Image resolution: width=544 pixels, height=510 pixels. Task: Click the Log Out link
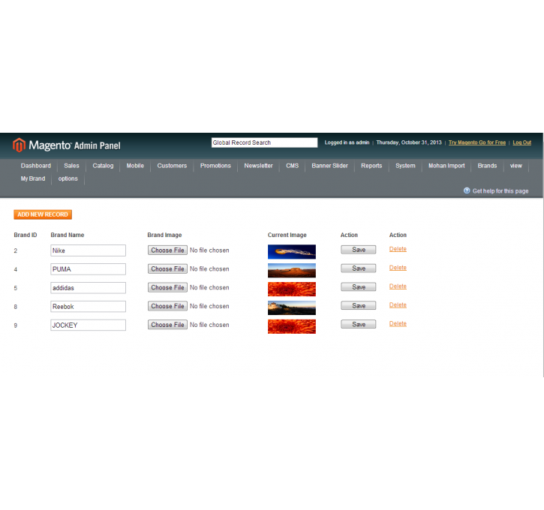(521, 142)
